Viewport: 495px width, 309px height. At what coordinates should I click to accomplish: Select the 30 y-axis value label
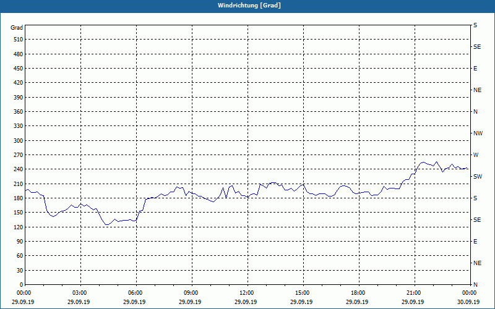point(20,270)
